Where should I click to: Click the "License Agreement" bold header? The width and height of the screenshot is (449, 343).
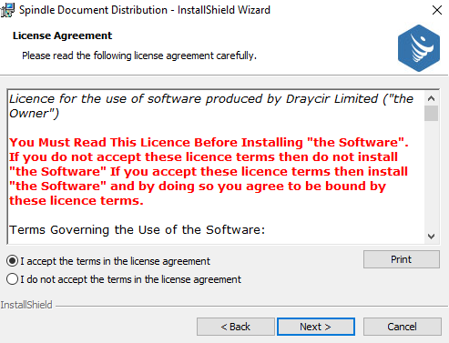(62, 35)
